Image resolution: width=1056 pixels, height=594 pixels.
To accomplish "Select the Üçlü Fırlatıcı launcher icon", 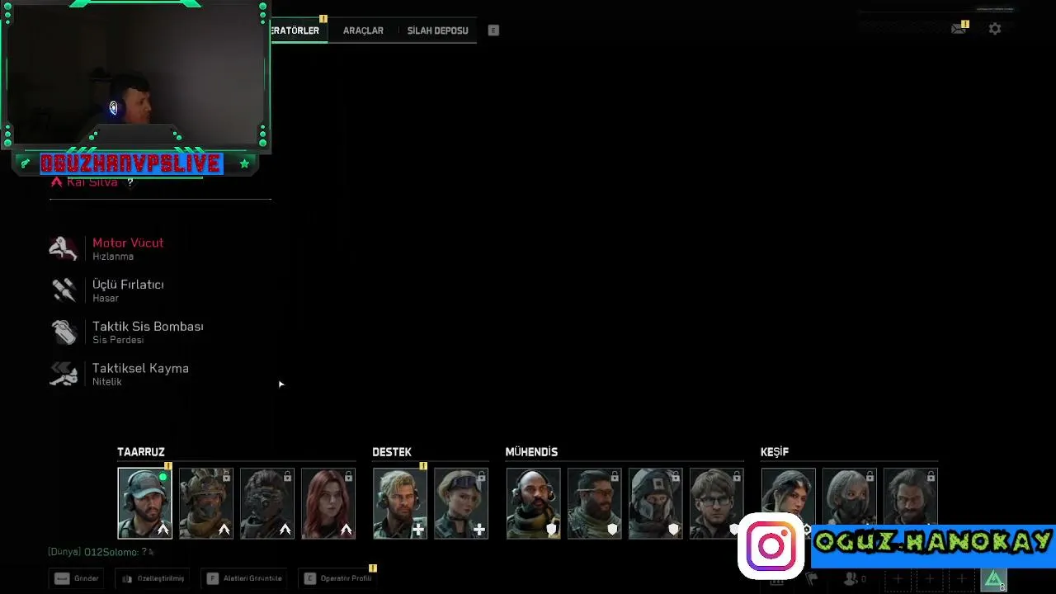I will pos(64,290).
